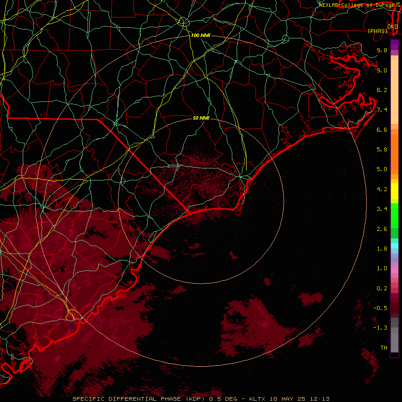This screenshot has width=402, height=402.
Task: Click the gray bottom segment of the color bar
Action: click(394, 342)
